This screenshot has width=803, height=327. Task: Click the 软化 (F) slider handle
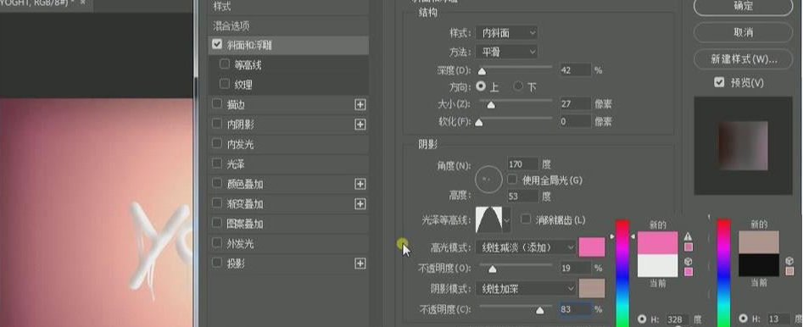479,123
